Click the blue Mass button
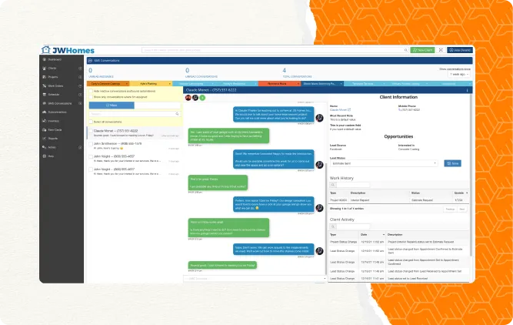Viewport: 513px width, 325px height. (x=112, y=106)
